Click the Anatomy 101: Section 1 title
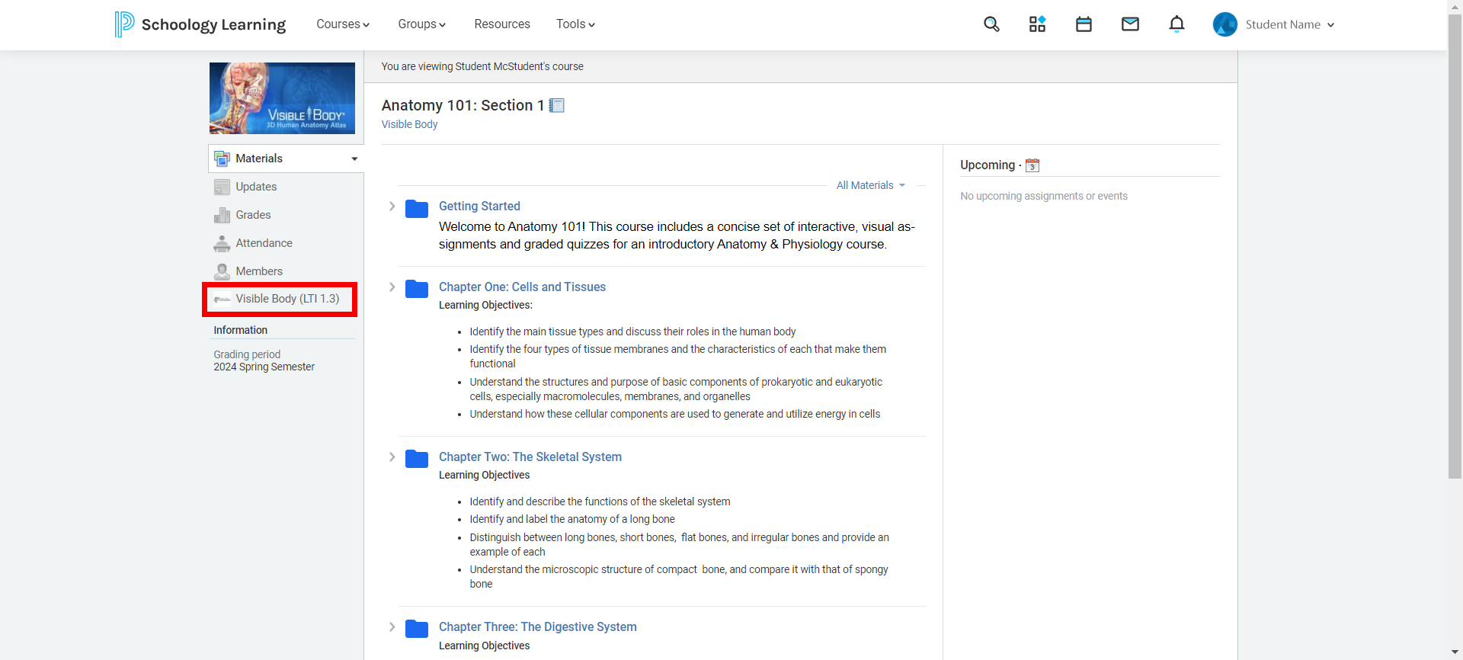Image resolution: width=1463 pixels, height=660 pixels. coord(463,105)
